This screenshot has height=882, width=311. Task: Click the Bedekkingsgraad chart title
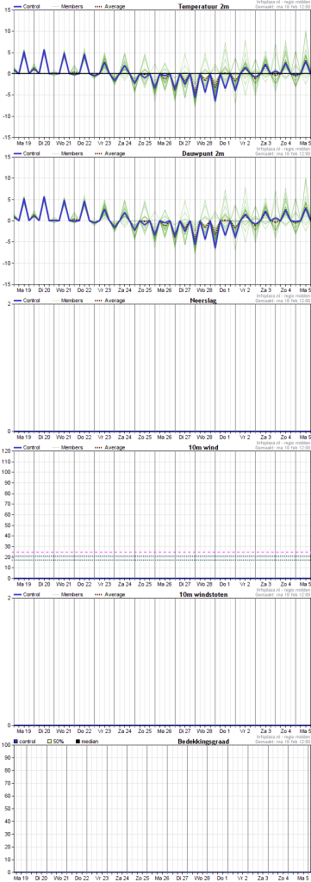click(x=203, y=742)
